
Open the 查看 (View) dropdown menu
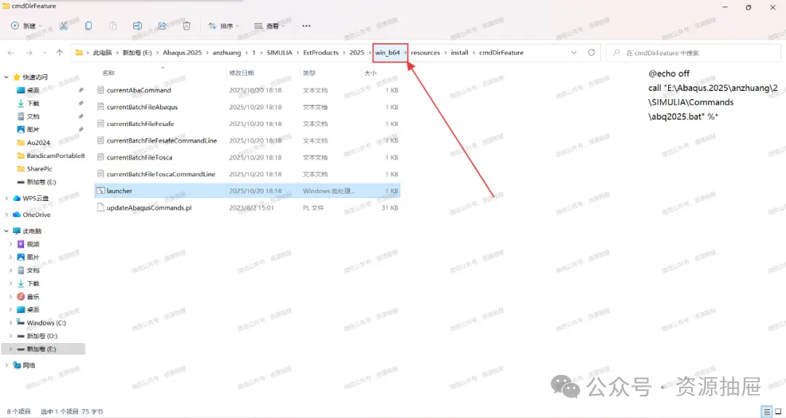click(269, 26)
